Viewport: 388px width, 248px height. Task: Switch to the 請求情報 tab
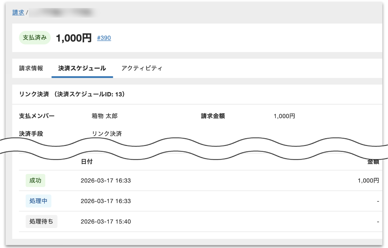pyautogui.click(x=30, y=68)
